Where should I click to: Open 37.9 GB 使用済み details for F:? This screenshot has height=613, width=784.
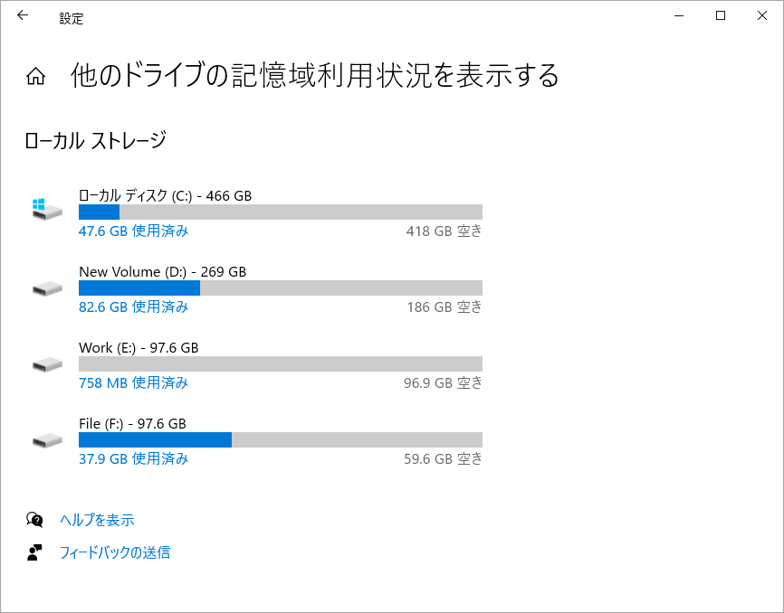pyautogui.click(x=133, y=458)
